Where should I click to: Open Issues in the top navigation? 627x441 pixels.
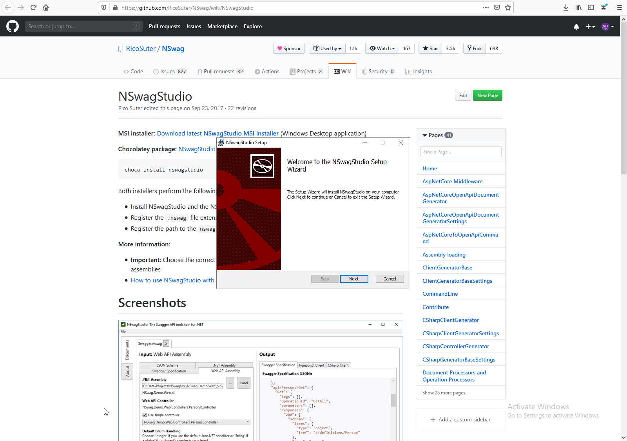[x=194, y=26]
